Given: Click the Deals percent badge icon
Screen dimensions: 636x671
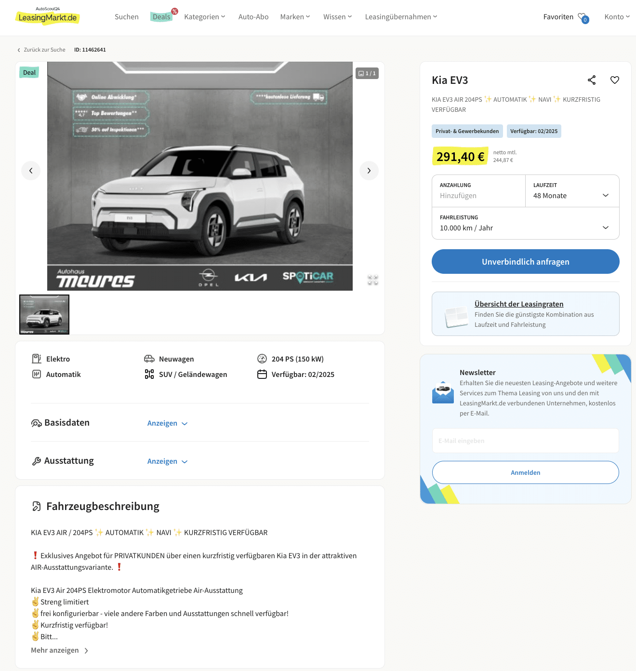Looking at the screenshot, I should (175, 11).
